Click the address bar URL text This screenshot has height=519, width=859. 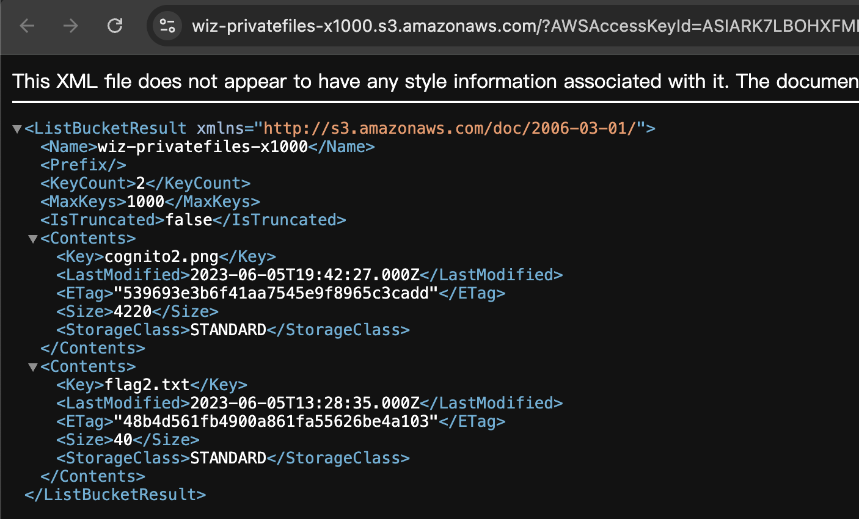pyautogui.click(x=525, y=26)
